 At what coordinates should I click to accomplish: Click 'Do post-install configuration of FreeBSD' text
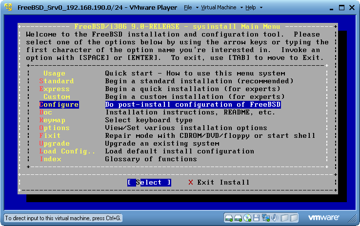click(193, 105)
